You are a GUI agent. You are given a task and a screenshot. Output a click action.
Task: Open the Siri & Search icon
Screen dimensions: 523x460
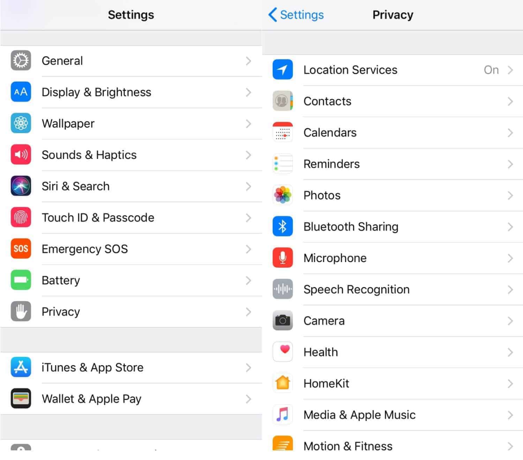click(21, 186)
